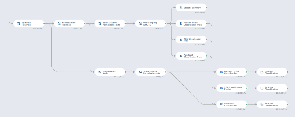Viewport: 295px width, 117px height.
Task: Click icon of truncated Random Forest Classification... node
Action: (222, 72)
